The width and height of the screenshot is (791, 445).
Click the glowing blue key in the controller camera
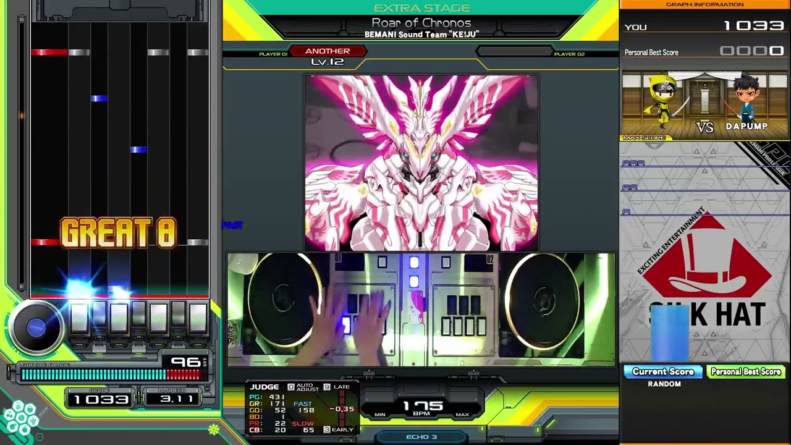coord(345,325)
